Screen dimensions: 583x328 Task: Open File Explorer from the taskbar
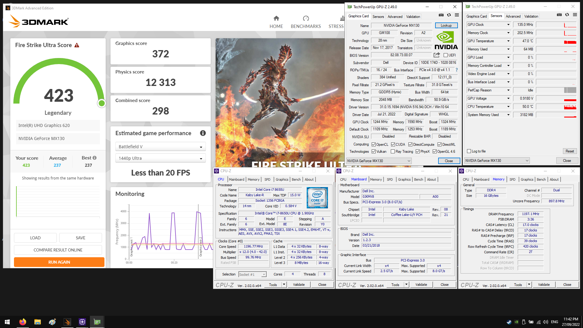click(38, 322)
